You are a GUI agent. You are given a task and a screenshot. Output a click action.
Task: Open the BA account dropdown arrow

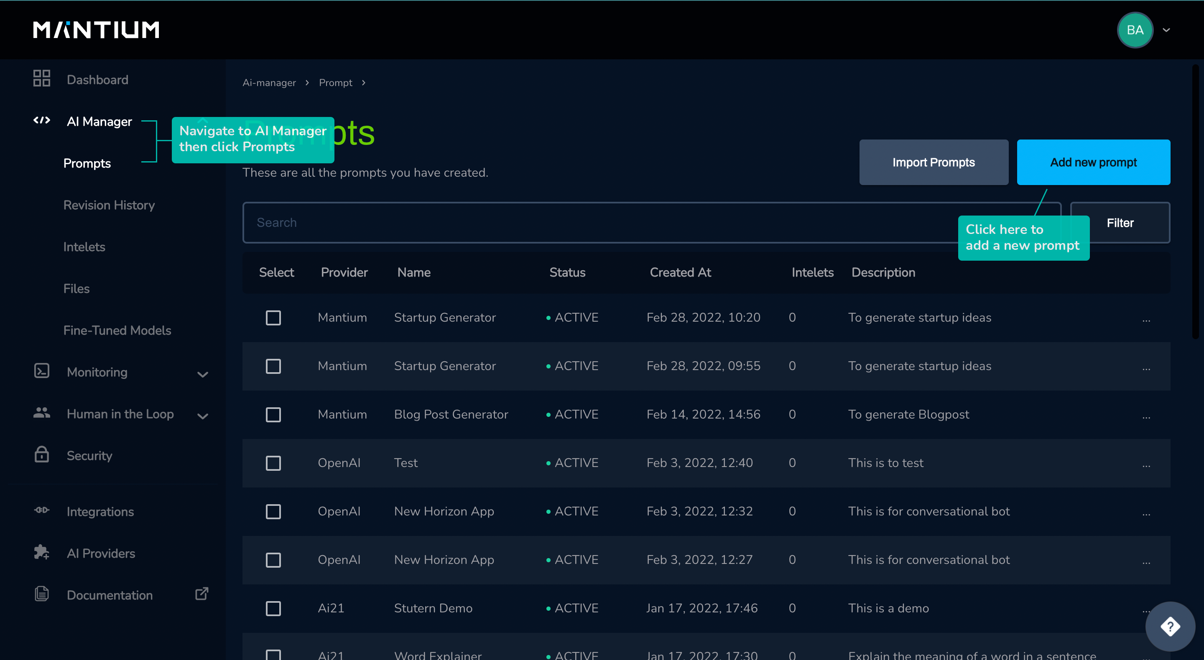pos(1166,30)
